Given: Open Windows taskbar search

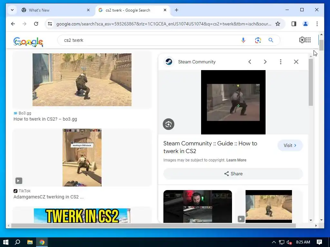Looking at the screenshot, I should pyautogui.click(x=17, y=242).
